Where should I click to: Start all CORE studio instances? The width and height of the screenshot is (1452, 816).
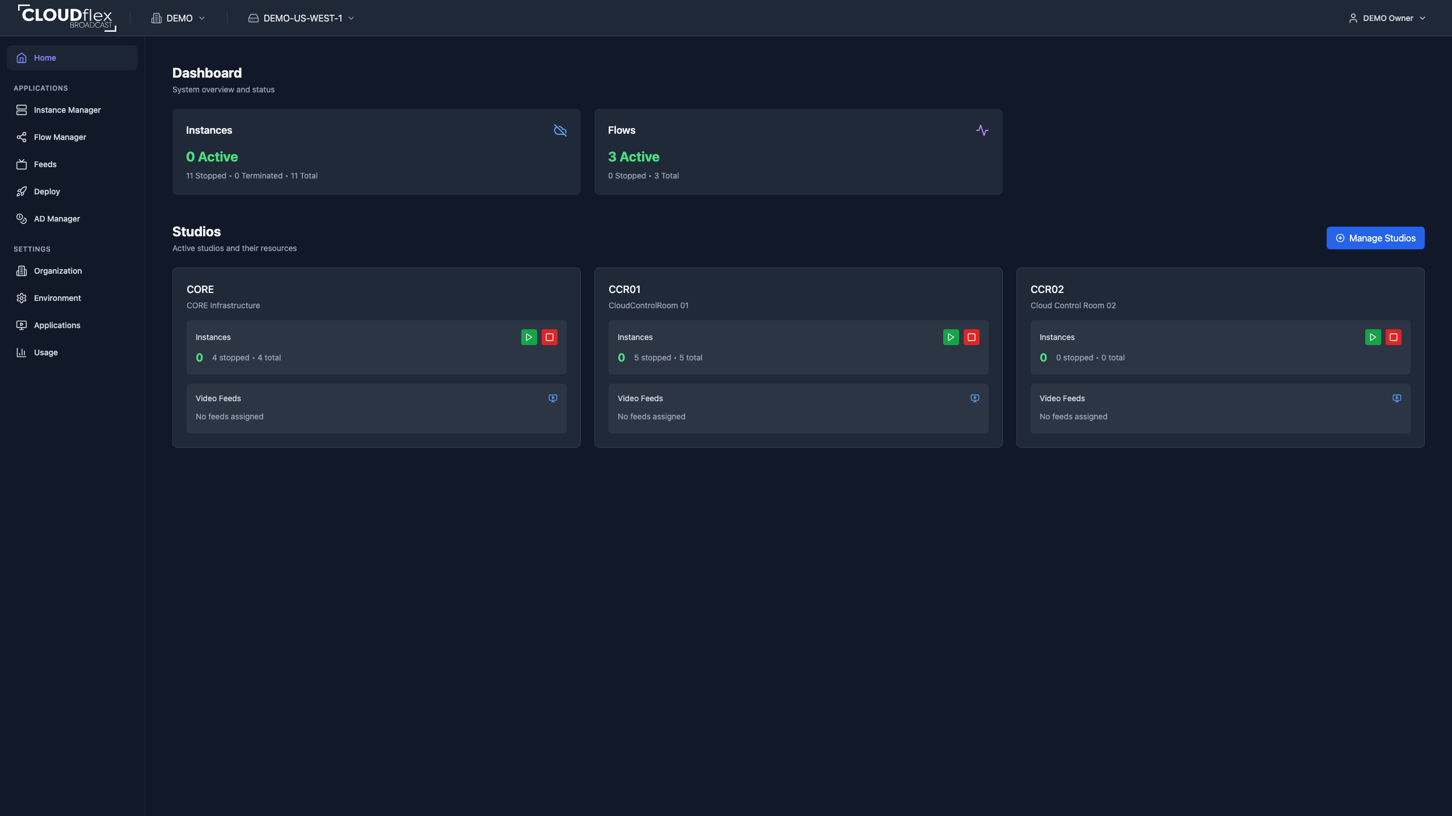(x=529, y=337)
